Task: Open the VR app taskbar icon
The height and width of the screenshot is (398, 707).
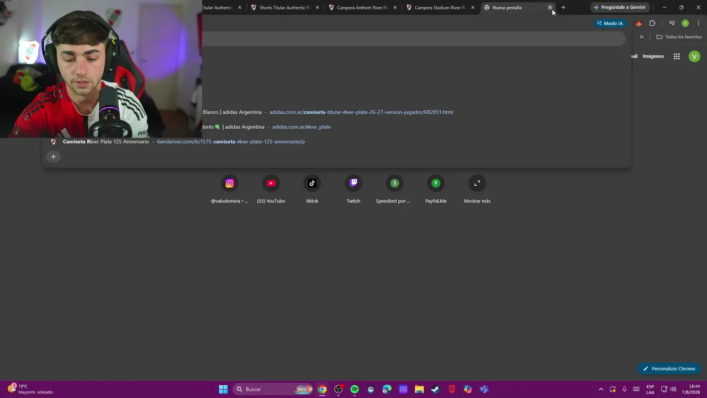Action: 371,389
